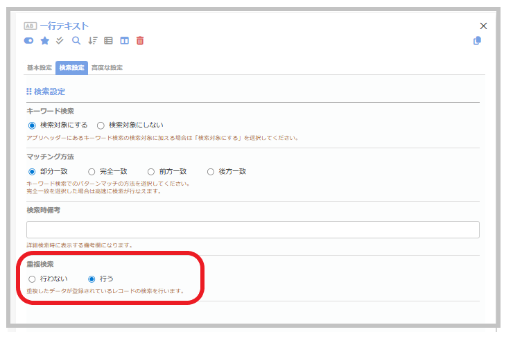
Task: Click the sort descending icon
Action: [x=92, y=41]
